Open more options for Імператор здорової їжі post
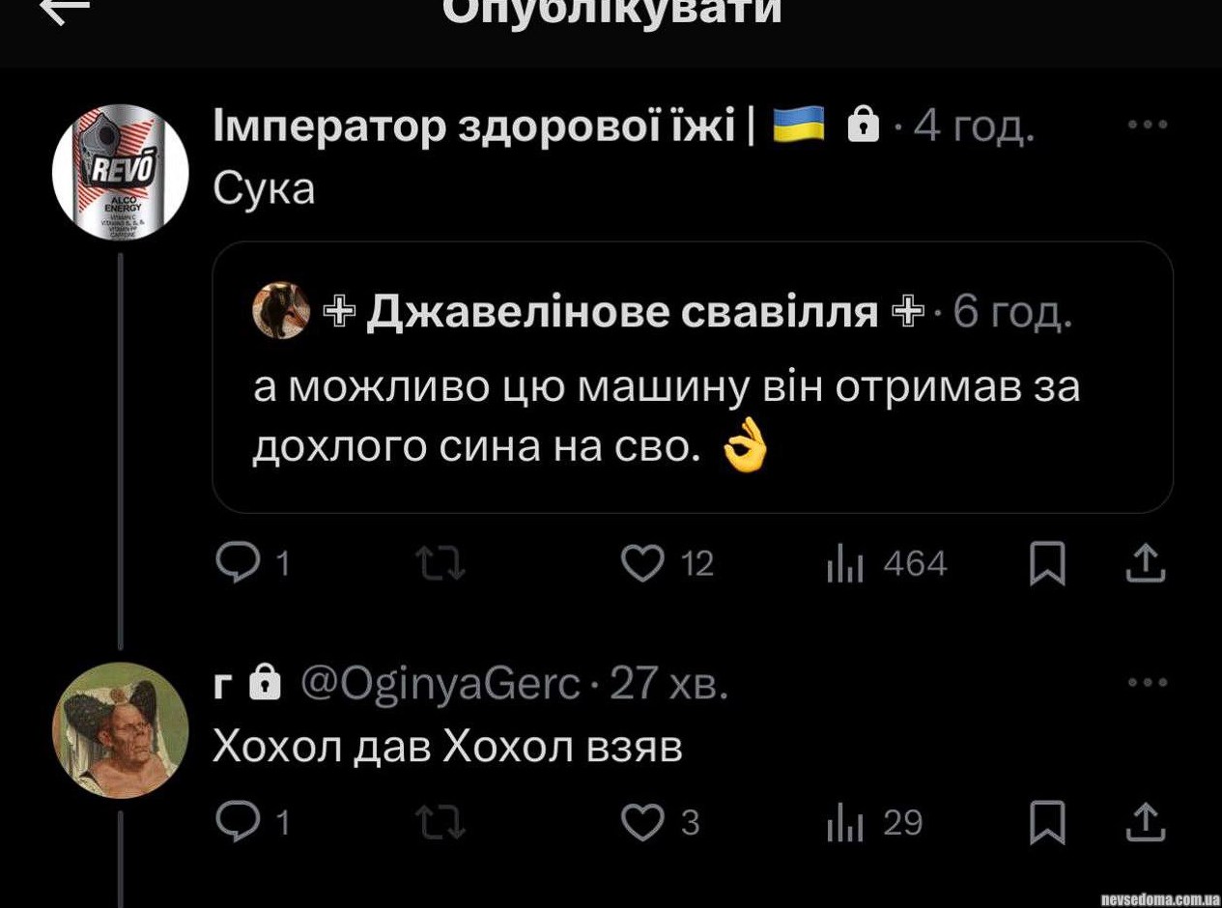The image size is (1222, 908). [x=1149, y=125]
